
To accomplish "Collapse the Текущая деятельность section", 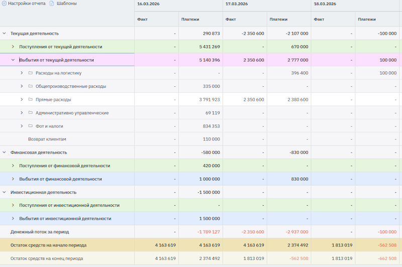I will point(5,34).
